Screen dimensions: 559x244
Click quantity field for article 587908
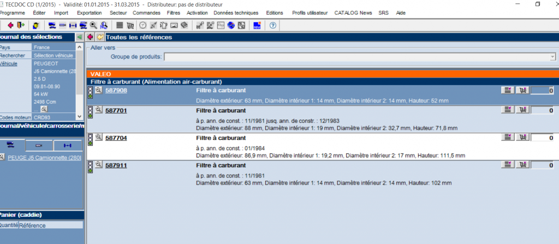[x=542, y=91]
